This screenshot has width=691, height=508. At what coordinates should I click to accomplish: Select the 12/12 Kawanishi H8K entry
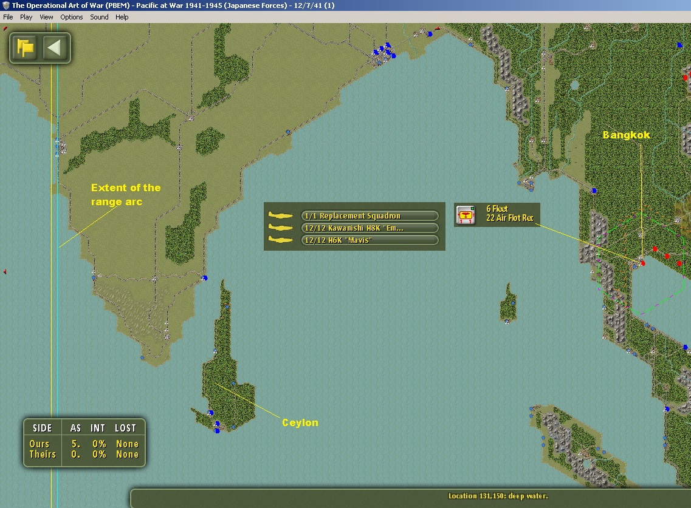coord(370,228)
